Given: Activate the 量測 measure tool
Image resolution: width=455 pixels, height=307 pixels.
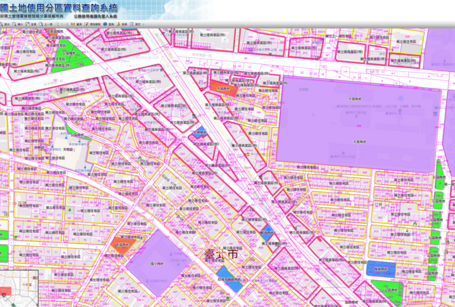Looking at the screenshot, I should [x=77, y=24].
